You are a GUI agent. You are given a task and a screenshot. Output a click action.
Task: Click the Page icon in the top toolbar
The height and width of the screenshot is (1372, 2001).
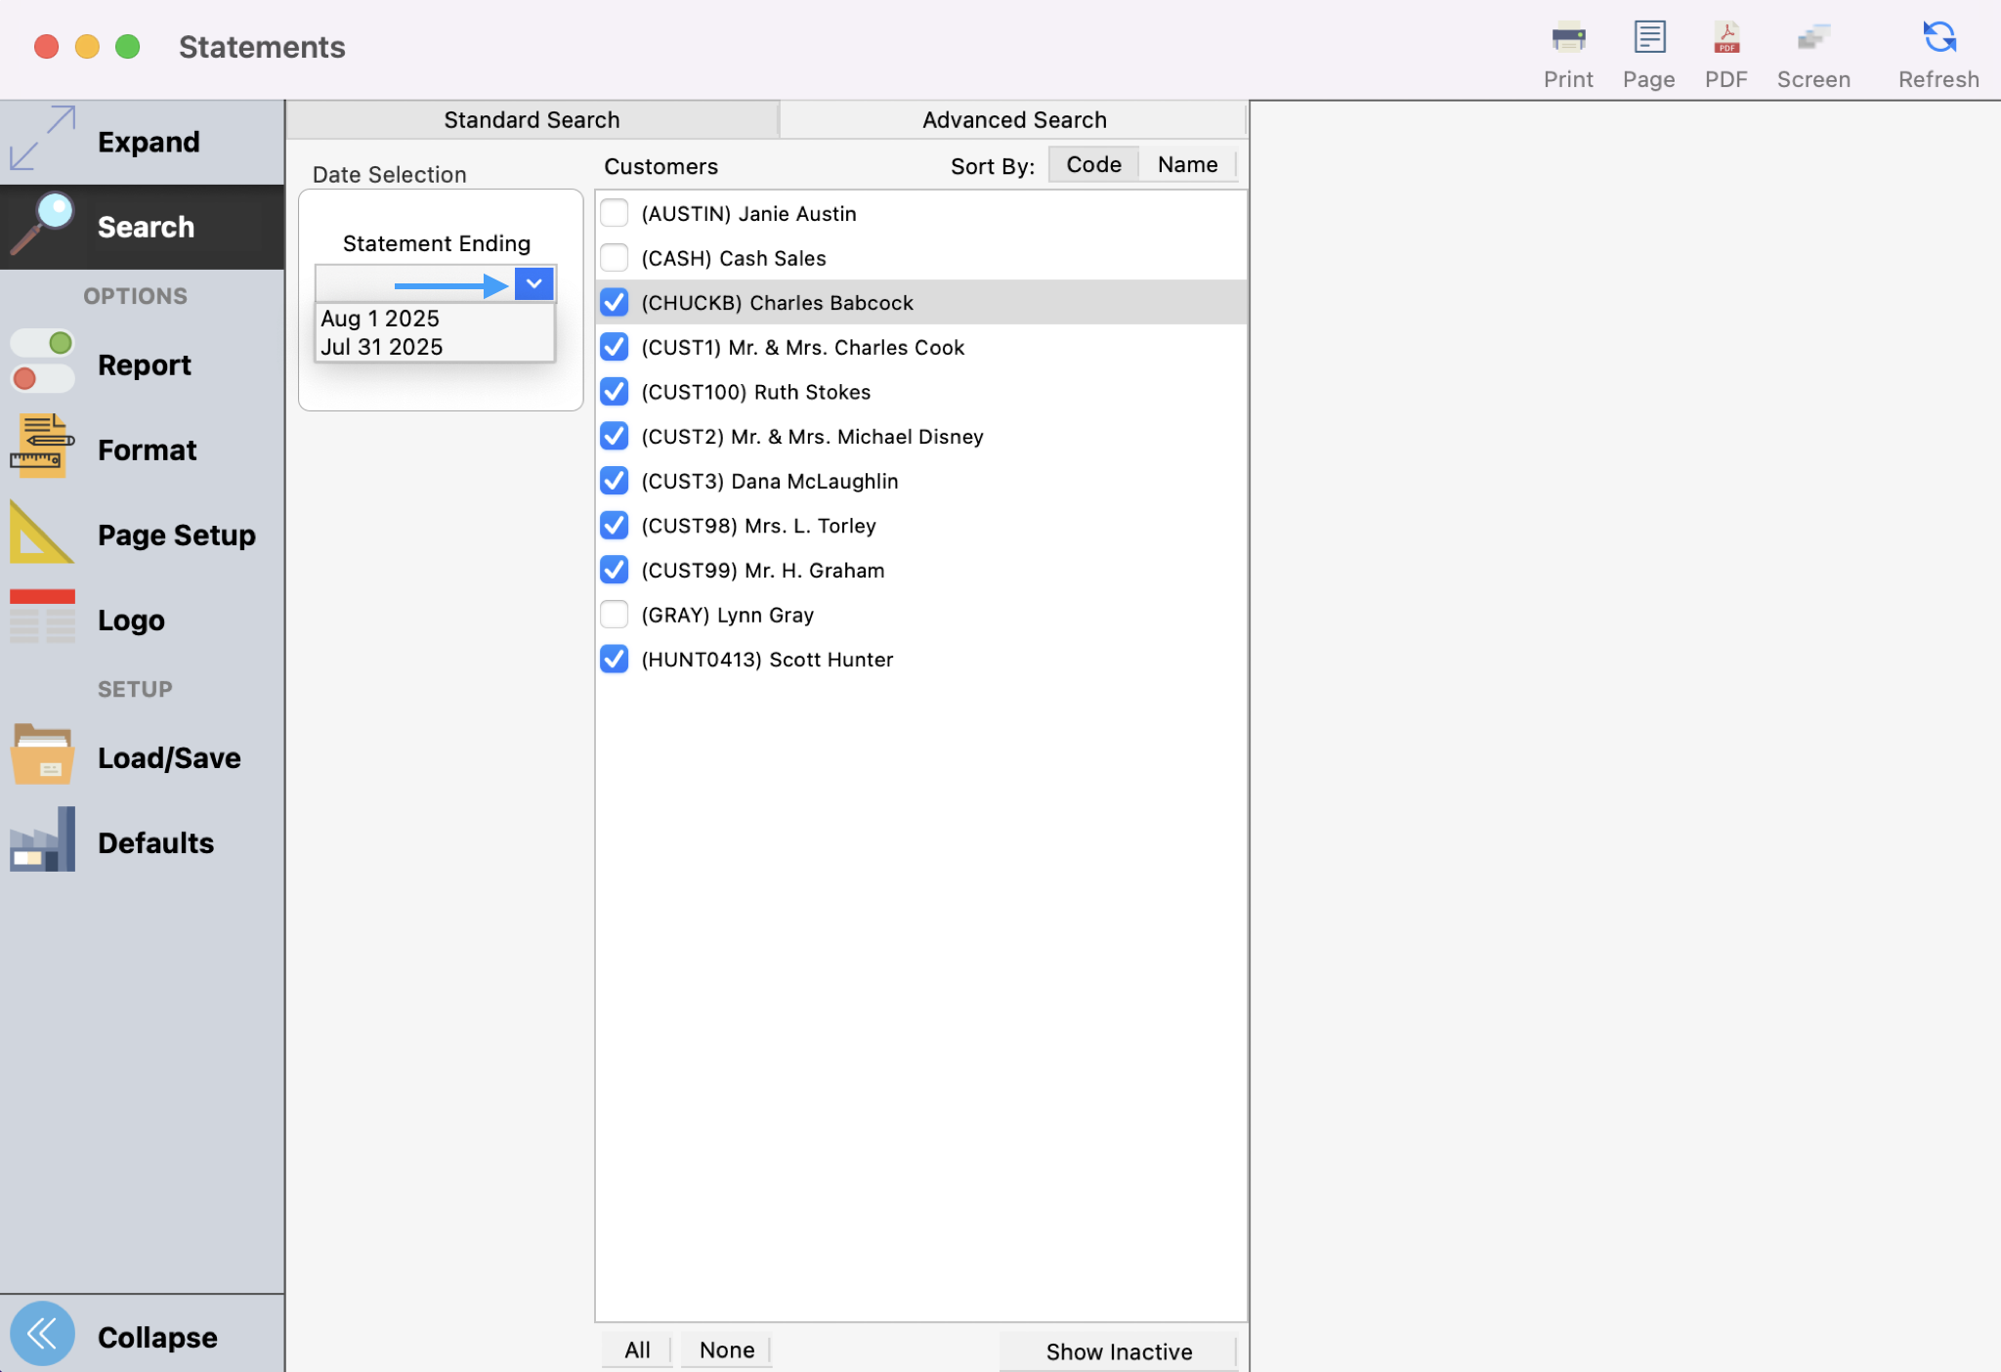tap(1648, 47)
